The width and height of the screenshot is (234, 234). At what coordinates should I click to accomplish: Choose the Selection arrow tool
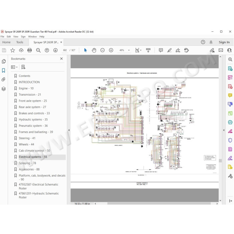point(85,50)
